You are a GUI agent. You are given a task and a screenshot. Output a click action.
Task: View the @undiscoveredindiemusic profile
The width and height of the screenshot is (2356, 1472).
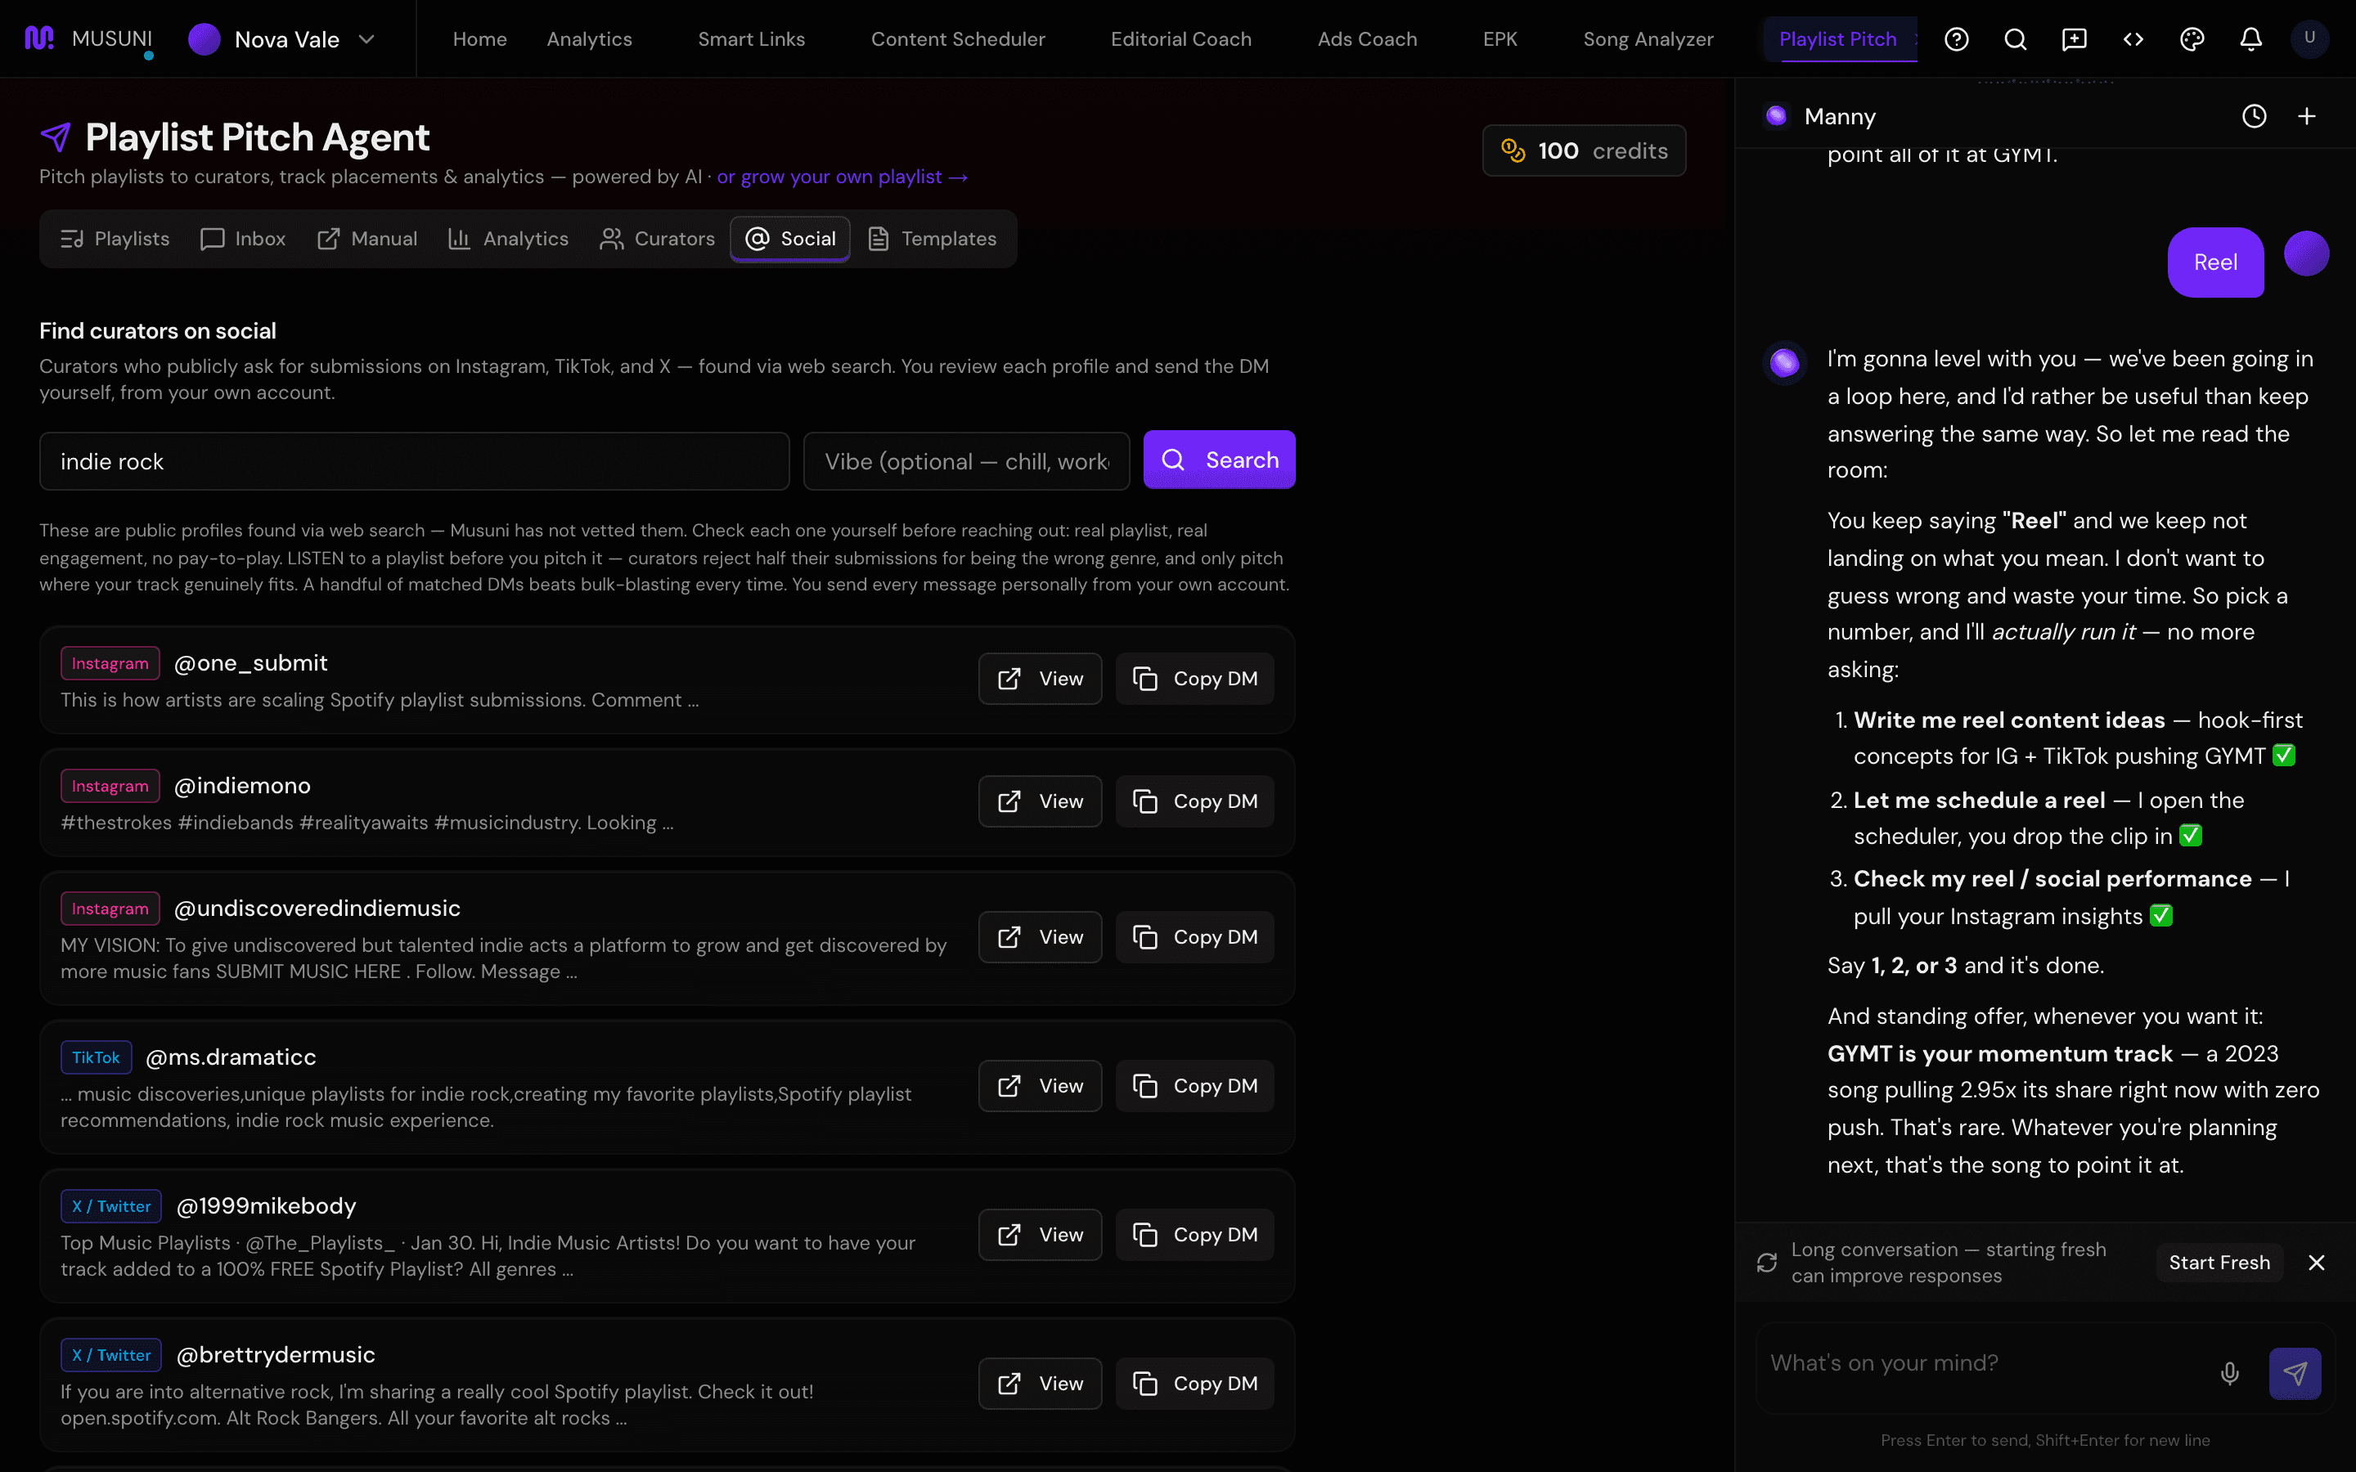tap(1040, 936)
